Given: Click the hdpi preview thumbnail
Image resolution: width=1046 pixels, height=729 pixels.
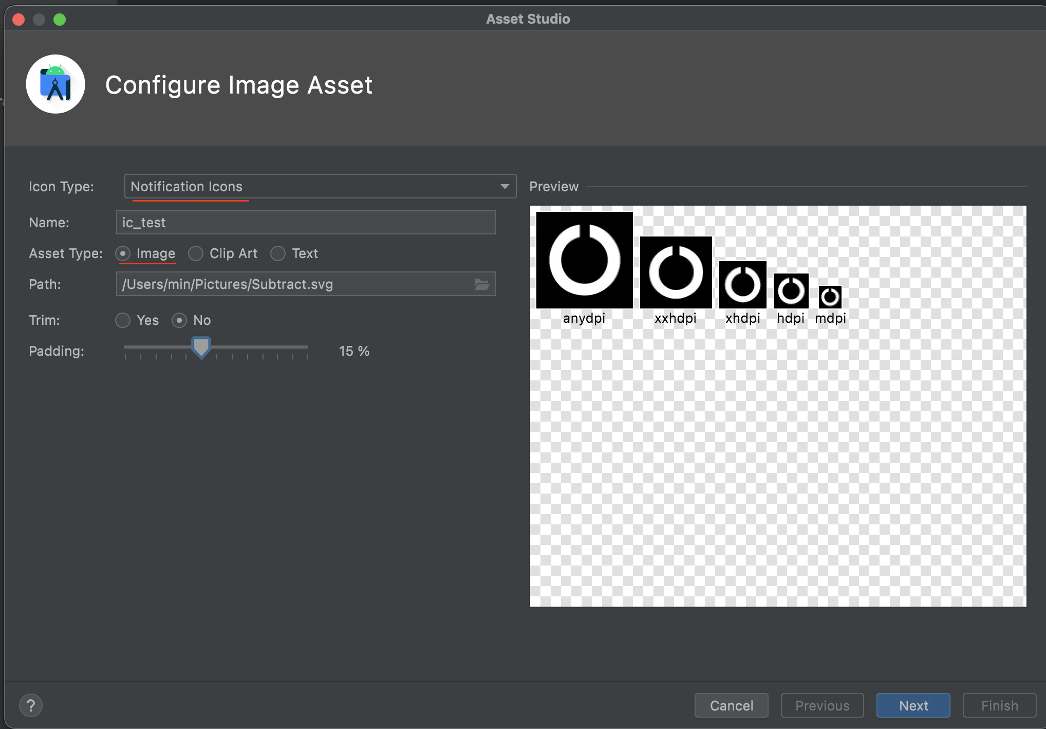Looking at the screenshot, I should tap(791, 291).
